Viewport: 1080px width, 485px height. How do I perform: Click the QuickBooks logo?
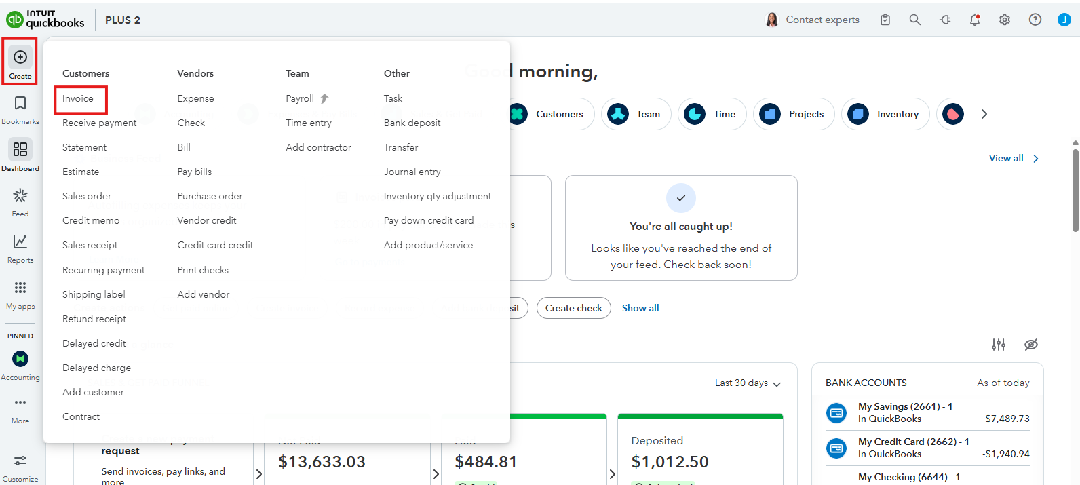[x=45, y=20]
